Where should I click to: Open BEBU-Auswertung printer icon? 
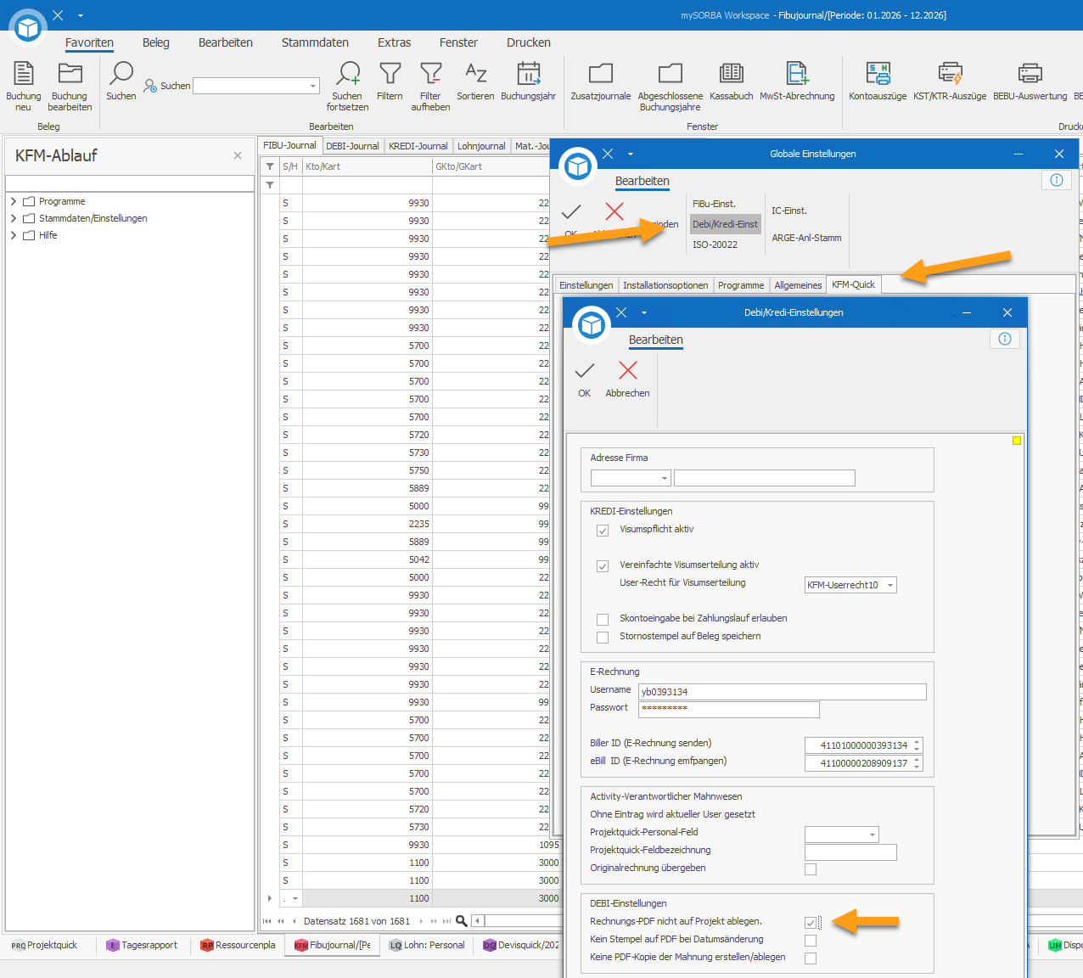pos(1030,74)
